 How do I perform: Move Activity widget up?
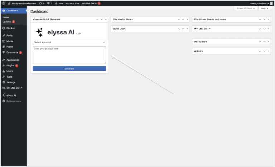260,51
